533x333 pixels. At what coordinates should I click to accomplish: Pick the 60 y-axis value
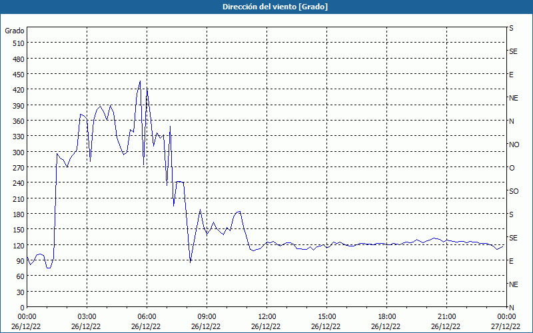(20, 276)
